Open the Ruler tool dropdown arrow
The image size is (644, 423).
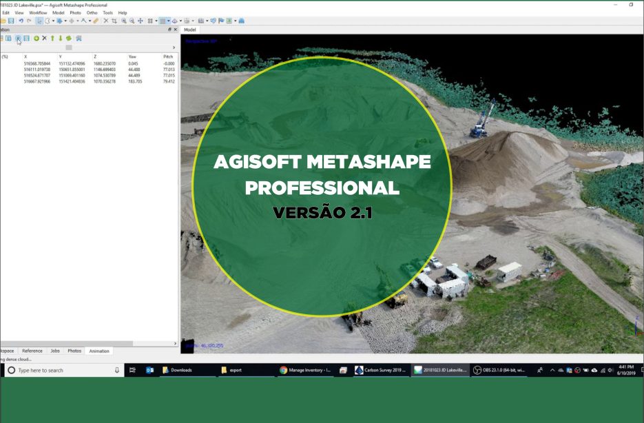(90, 21)
